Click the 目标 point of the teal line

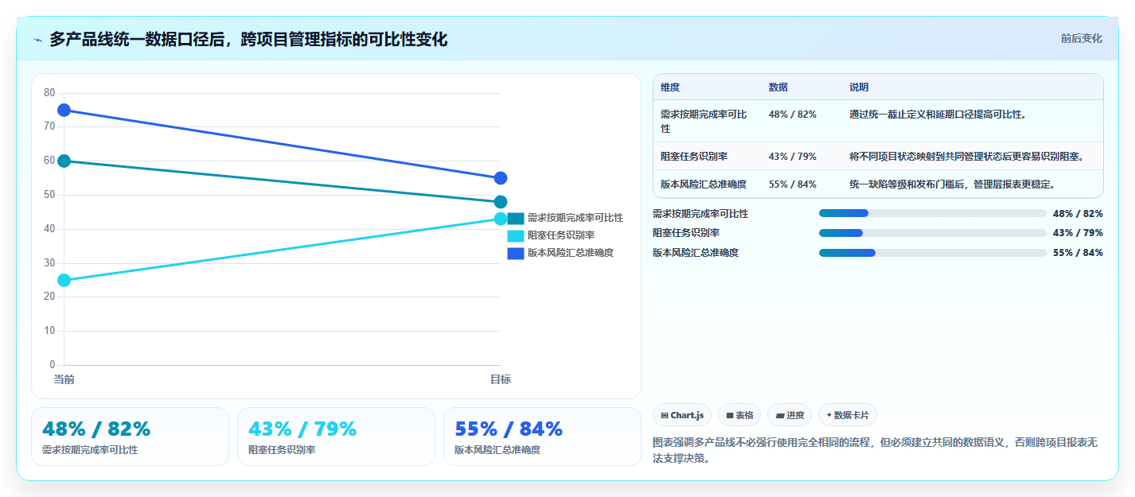(x=501, y=202)
